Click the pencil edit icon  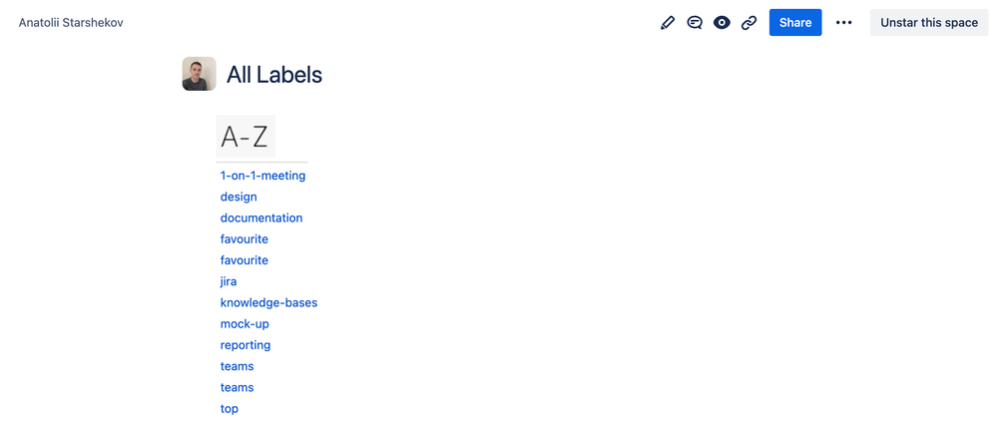point(668,23)
